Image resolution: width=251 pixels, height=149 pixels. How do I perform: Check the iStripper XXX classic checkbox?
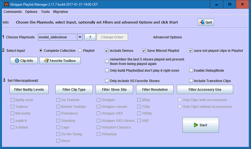(x=98, y=121)
